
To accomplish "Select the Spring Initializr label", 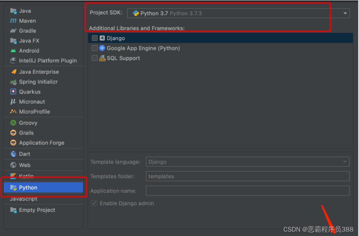I will click(38, 82).
